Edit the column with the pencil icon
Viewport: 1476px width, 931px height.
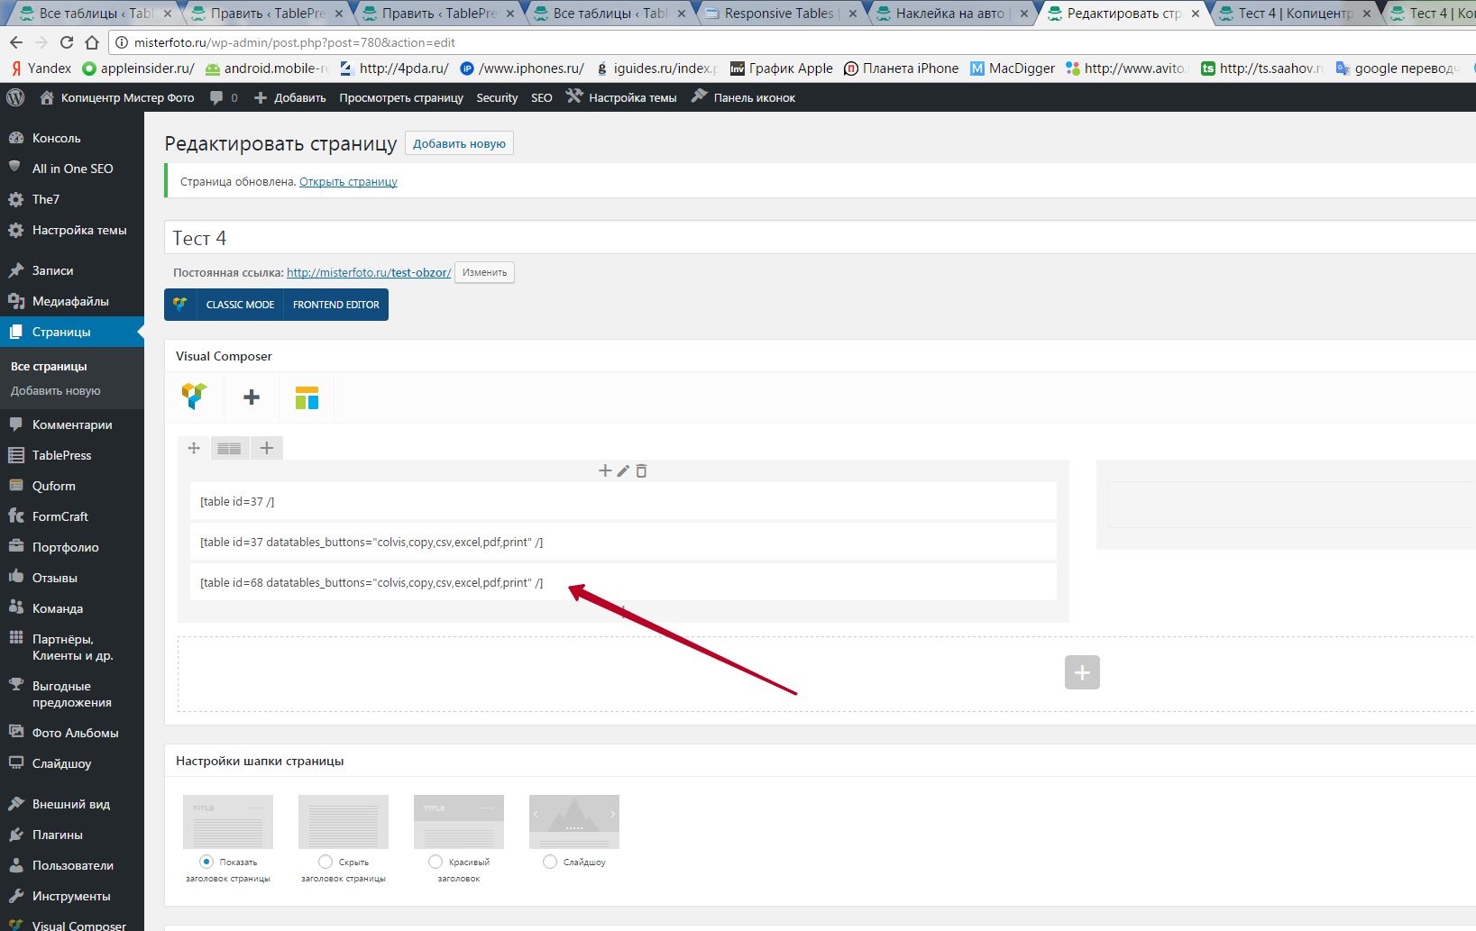623,470
